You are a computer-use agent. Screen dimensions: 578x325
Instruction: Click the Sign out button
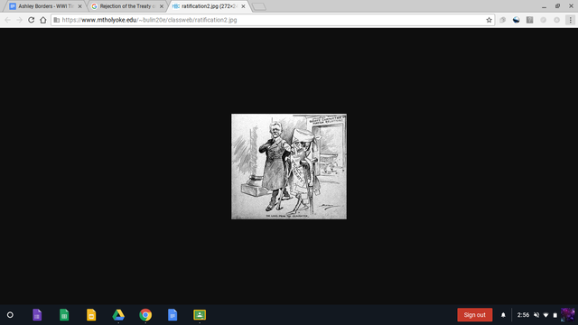[x=475, y=315]
